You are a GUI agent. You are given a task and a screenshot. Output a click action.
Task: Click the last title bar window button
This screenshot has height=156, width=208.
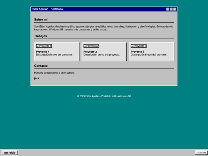point(175,9)
